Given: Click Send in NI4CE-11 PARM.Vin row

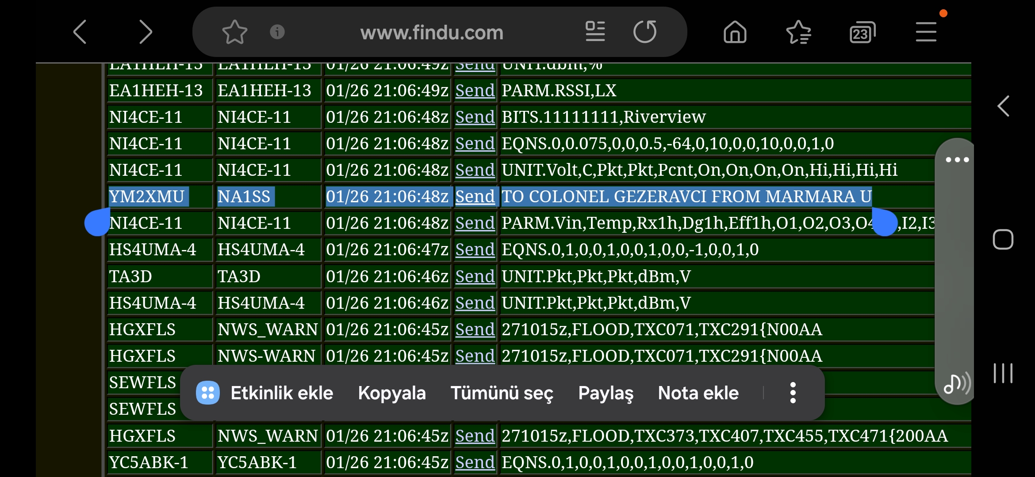Looking at the screenshot, I should point(475,223).
